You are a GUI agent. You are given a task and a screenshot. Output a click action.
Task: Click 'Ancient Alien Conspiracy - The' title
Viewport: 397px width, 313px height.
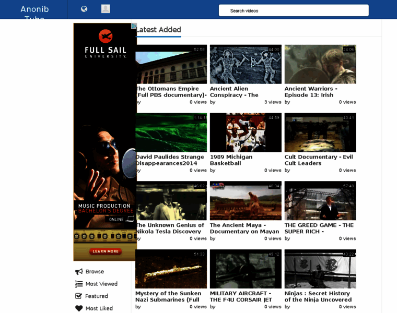pyautogui.click(x=234, y=92)
